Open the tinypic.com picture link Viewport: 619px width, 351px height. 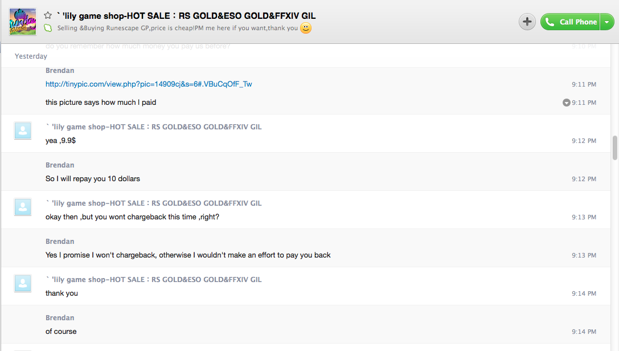pyautogui.click(x=149, y=84)
